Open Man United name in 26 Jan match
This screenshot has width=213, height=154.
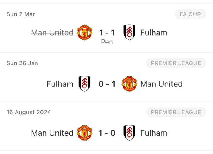pos(161,84)
